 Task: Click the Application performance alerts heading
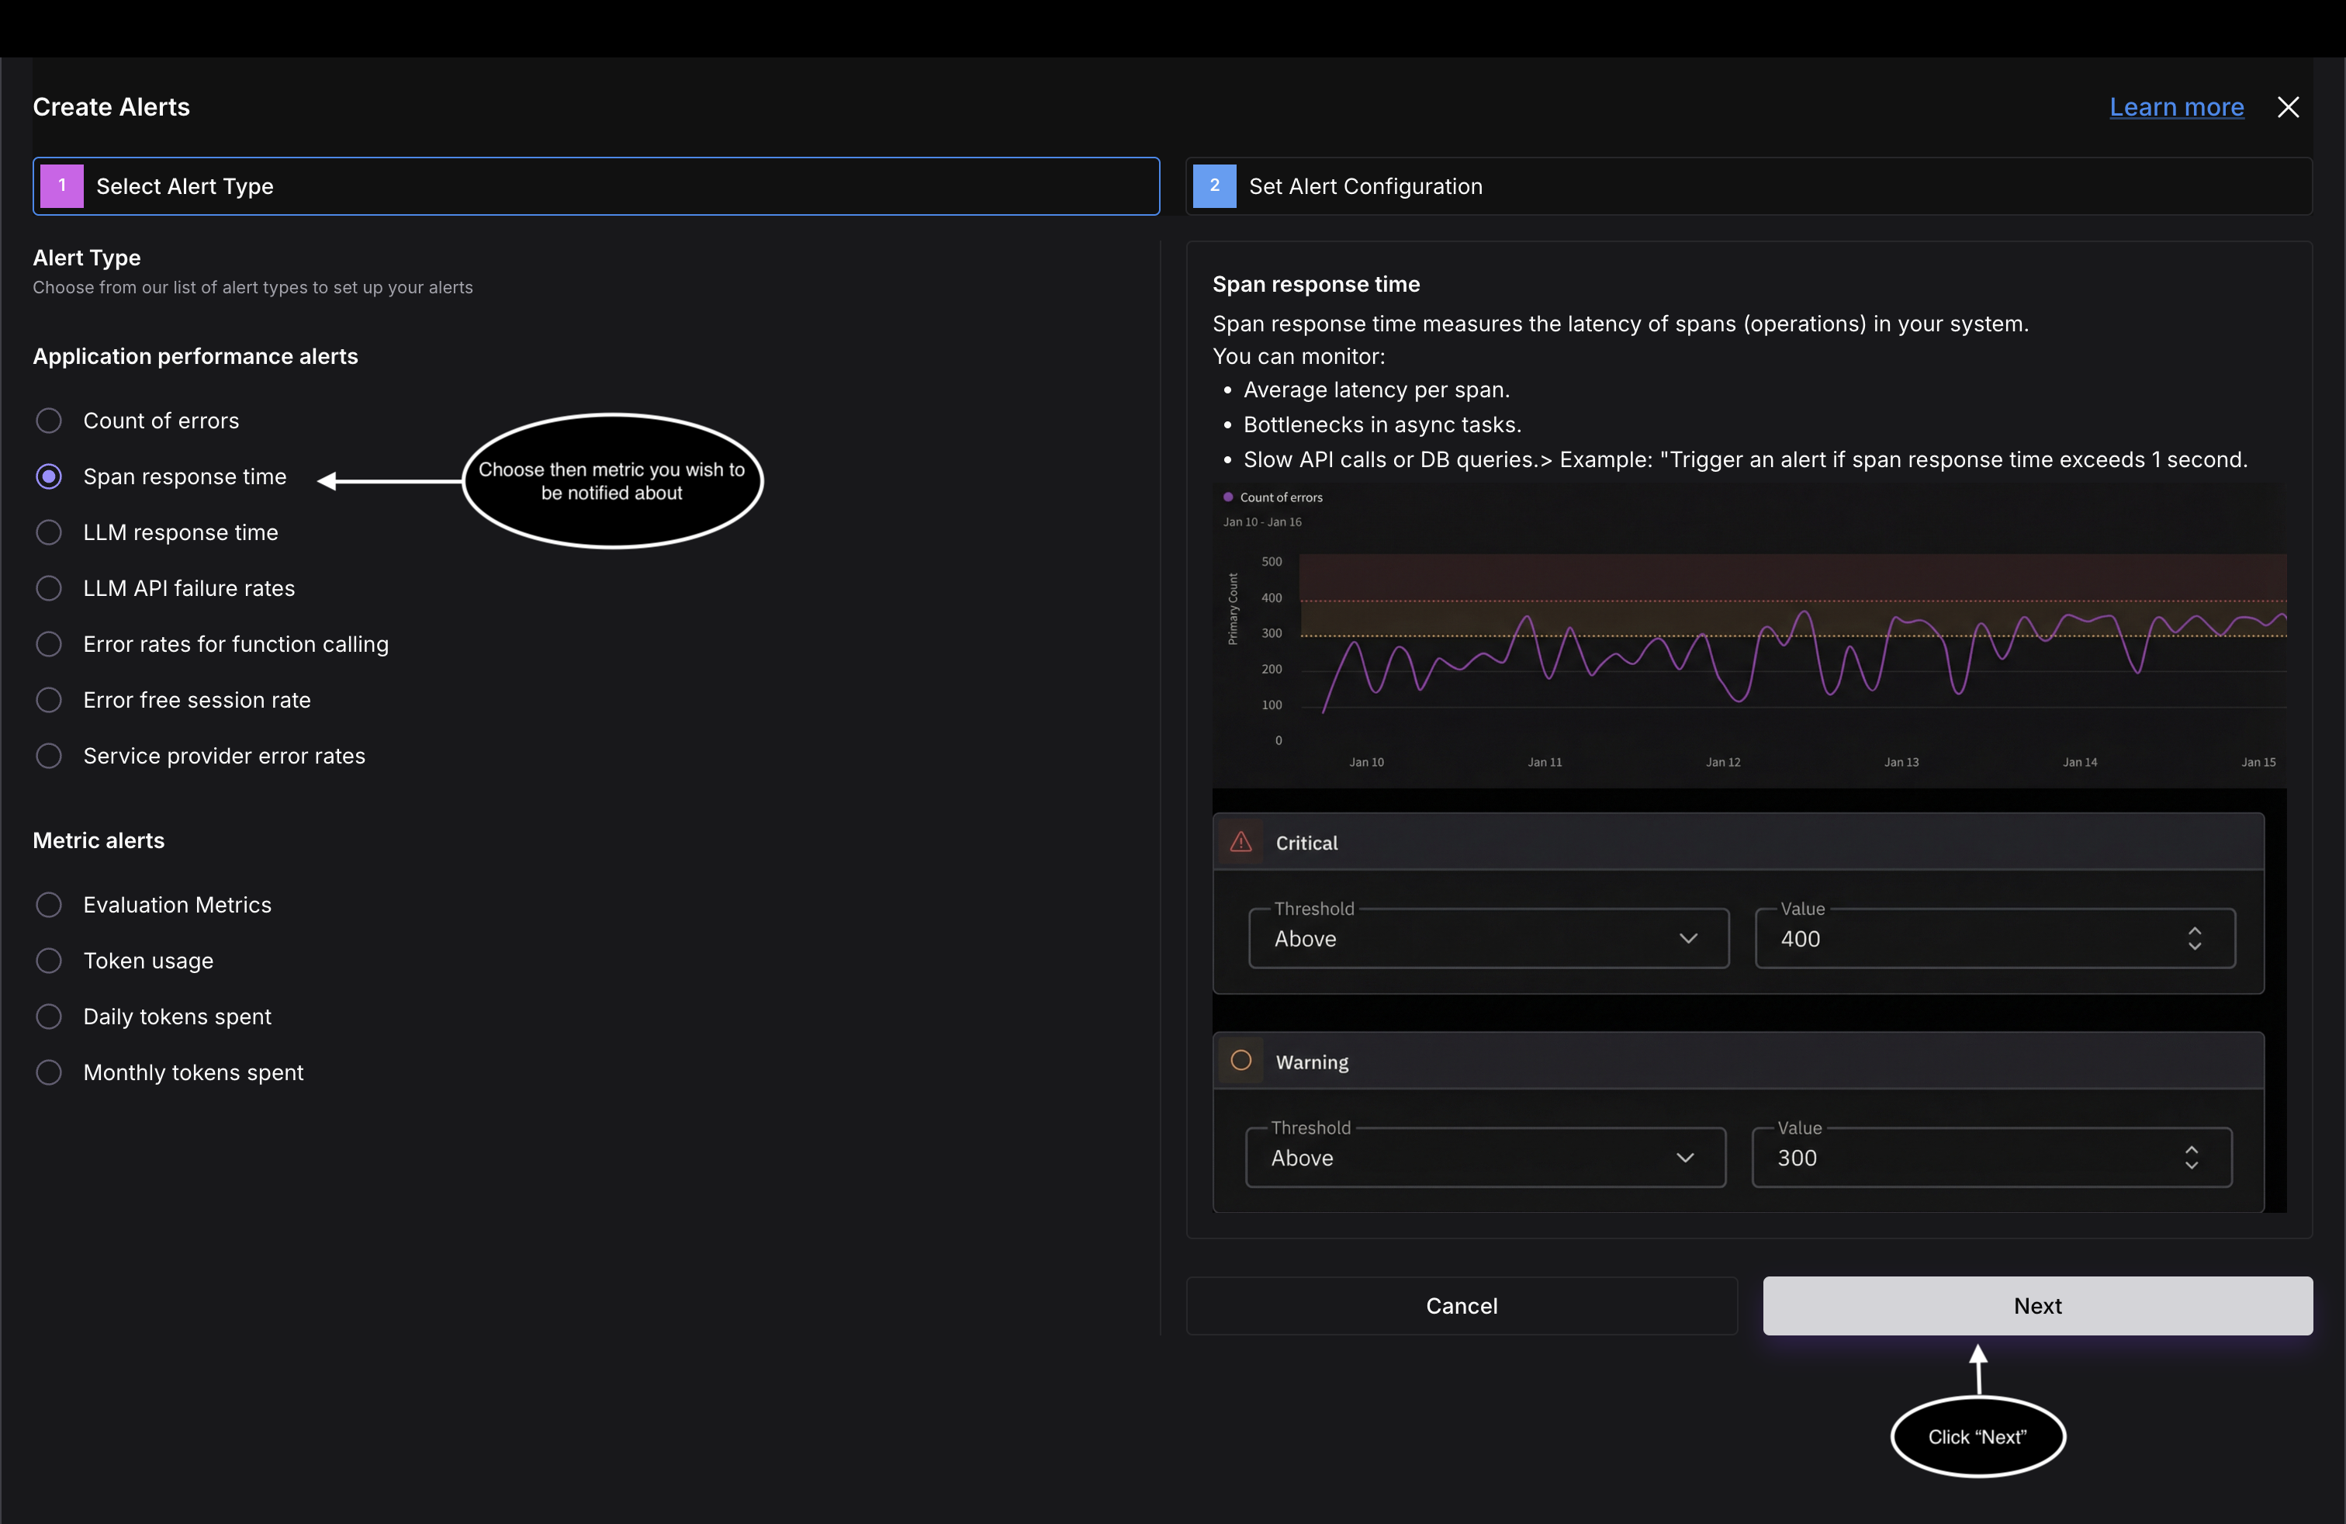[195, 356]
